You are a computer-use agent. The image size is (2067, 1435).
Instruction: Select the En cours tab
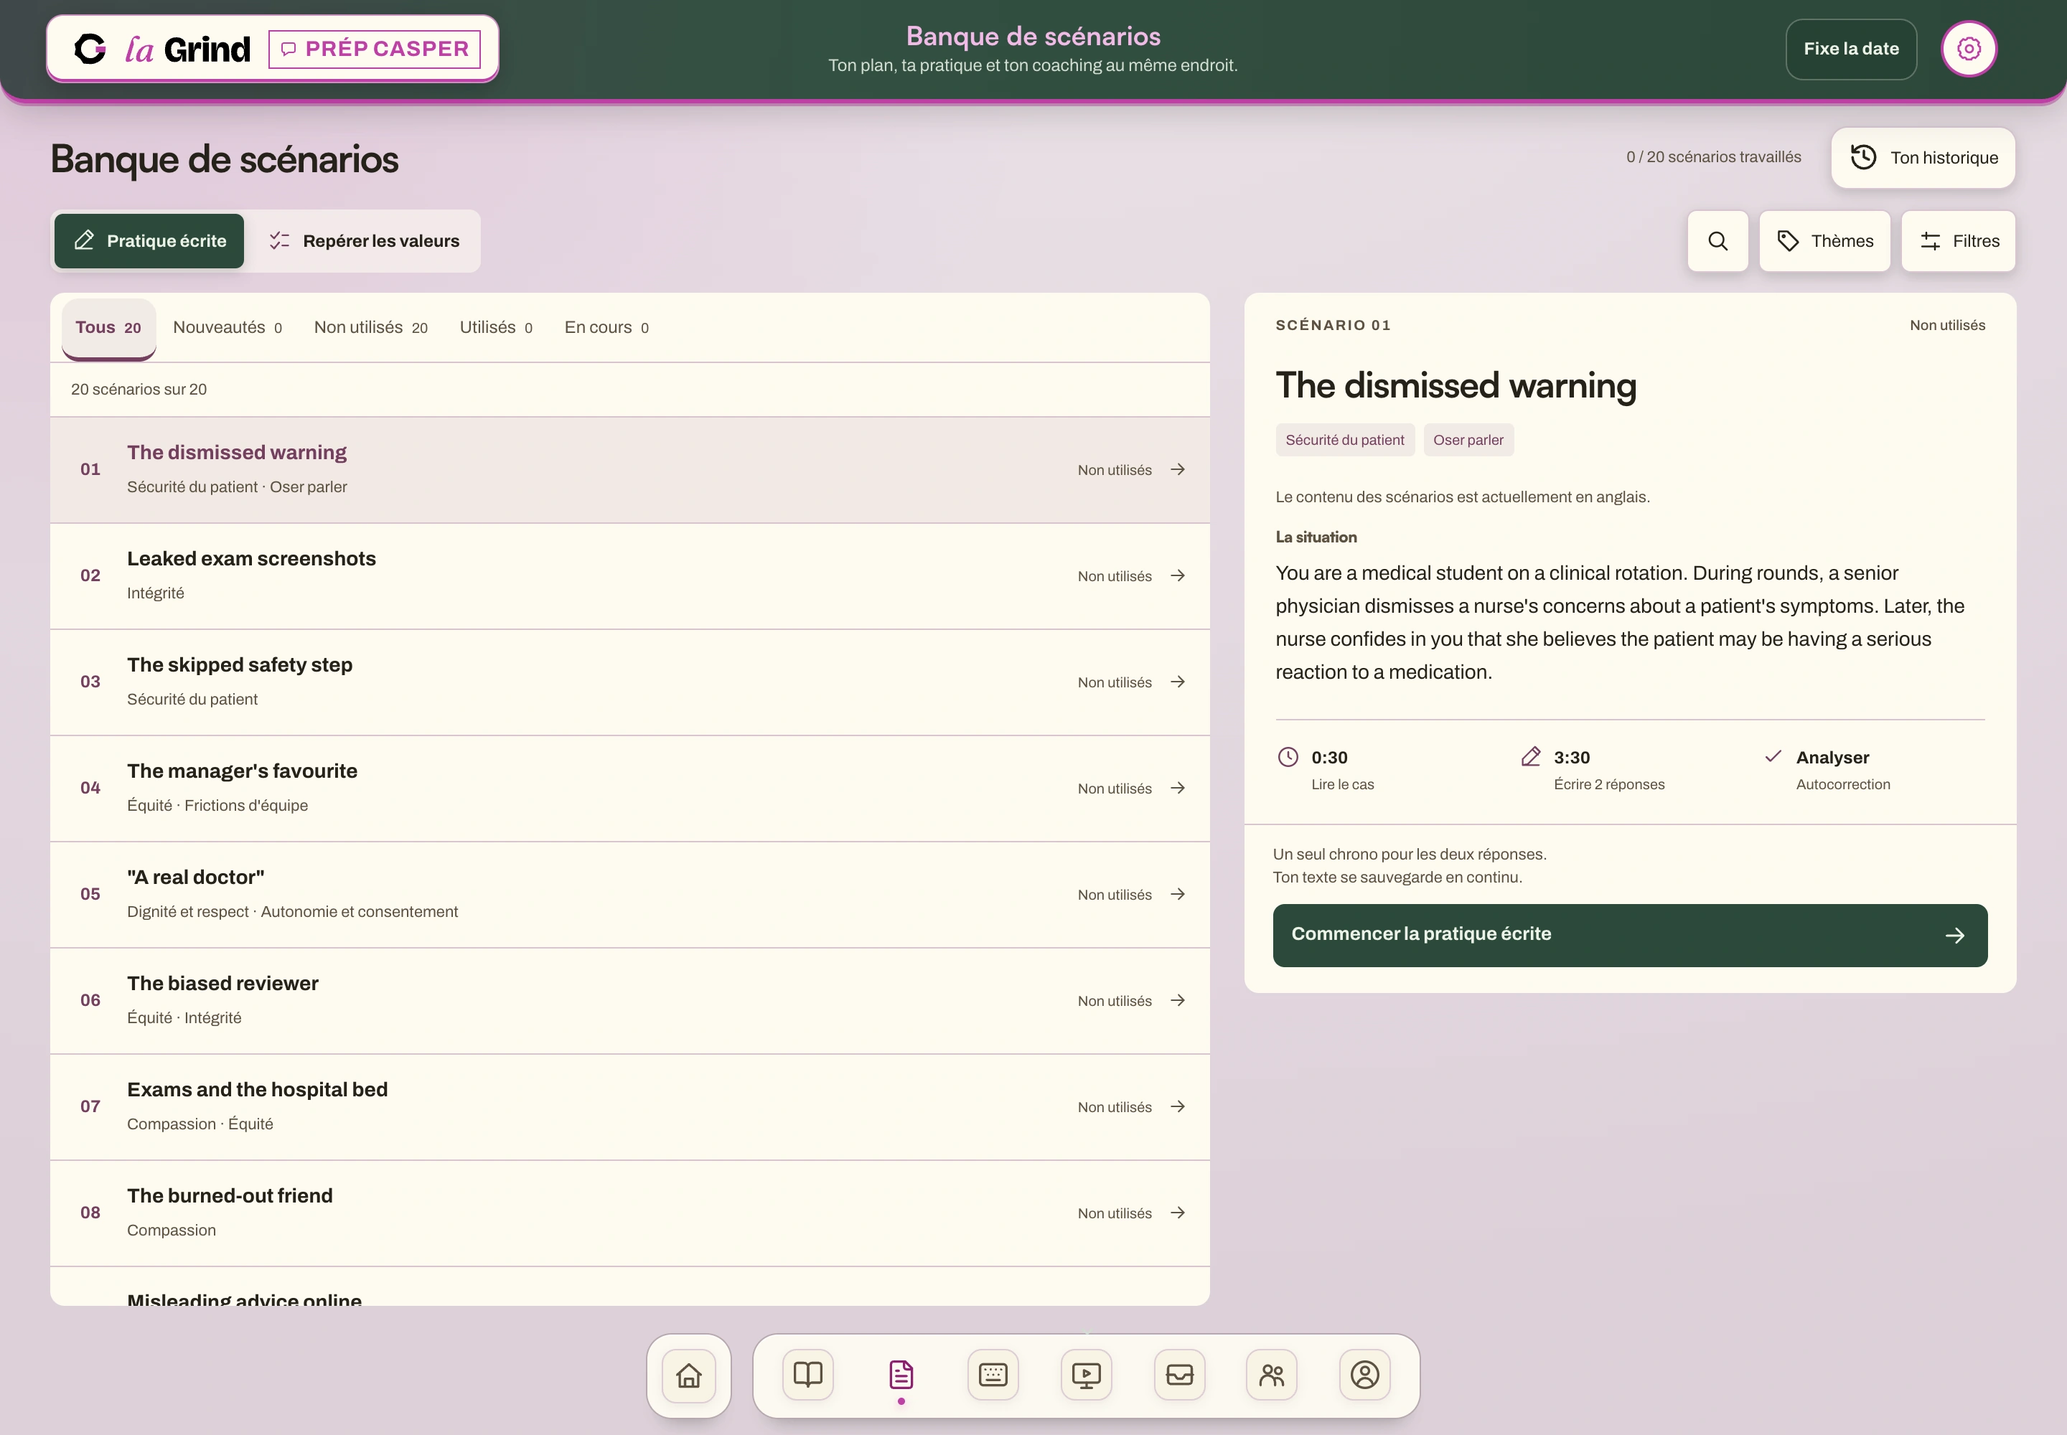coord(606,327)
